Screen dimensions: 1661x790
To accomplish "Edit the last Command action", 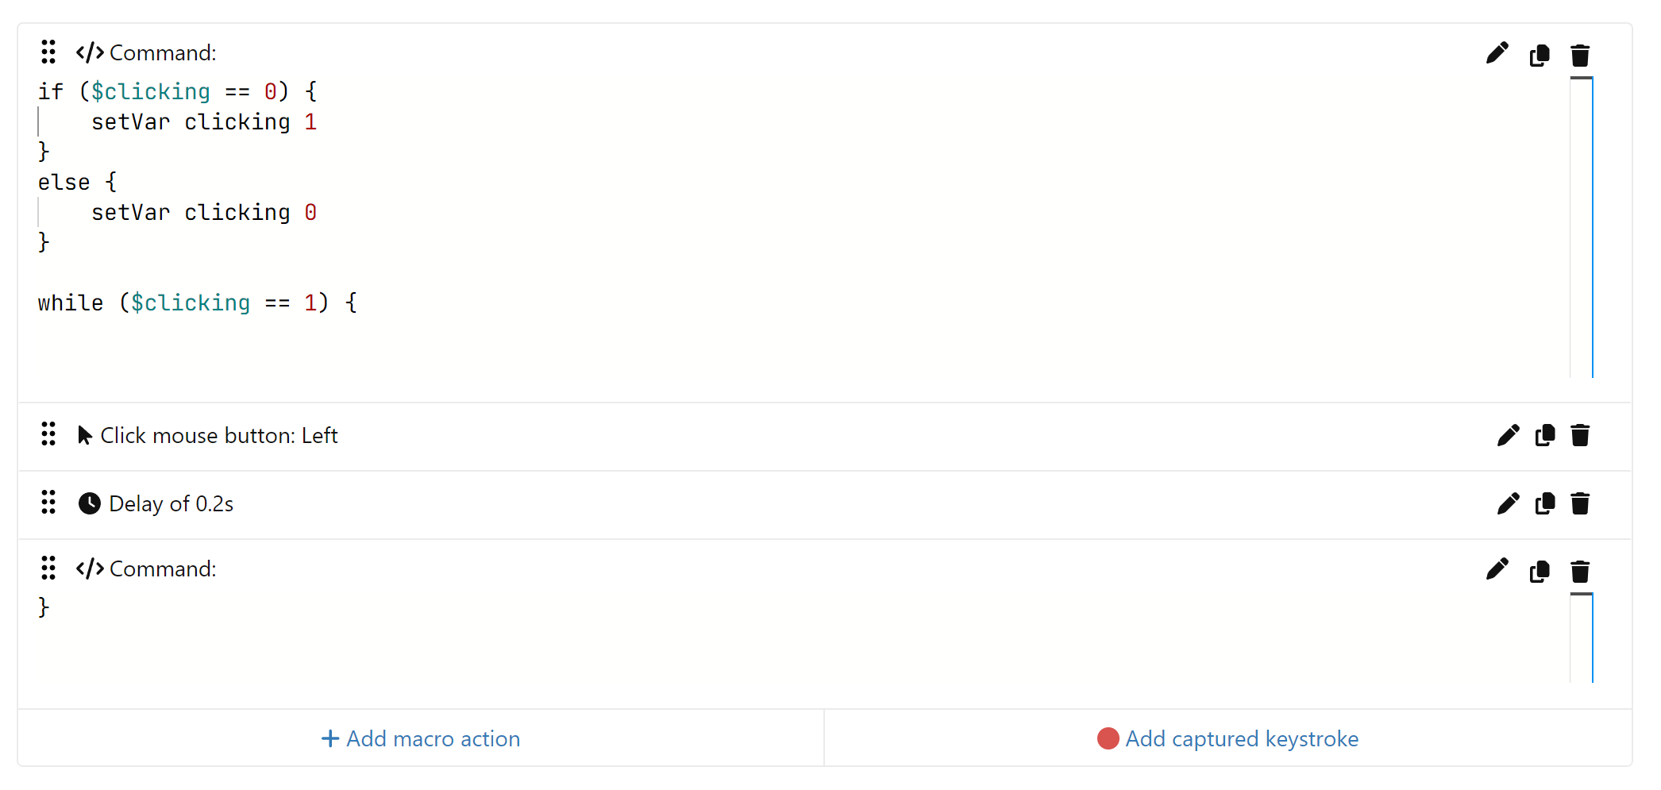I will point(1497,570).
